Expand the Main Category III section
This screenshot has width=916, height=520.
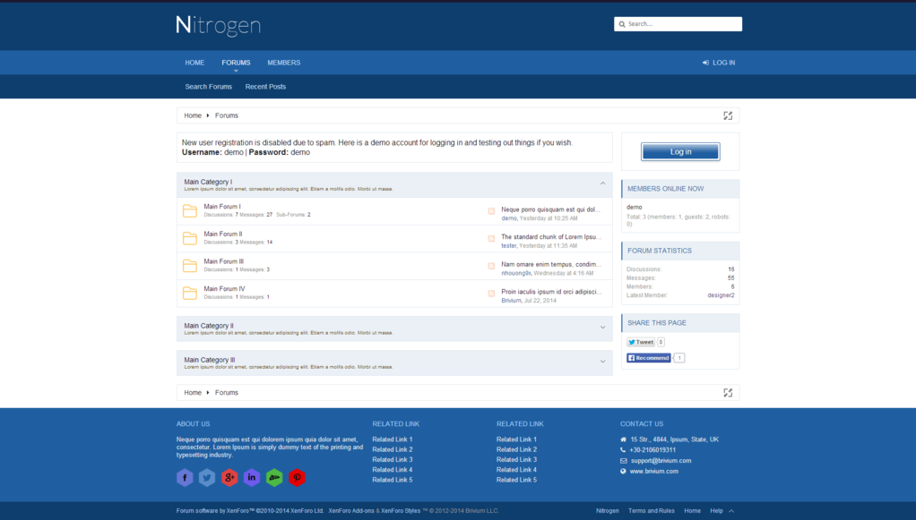tap(602, 362)
